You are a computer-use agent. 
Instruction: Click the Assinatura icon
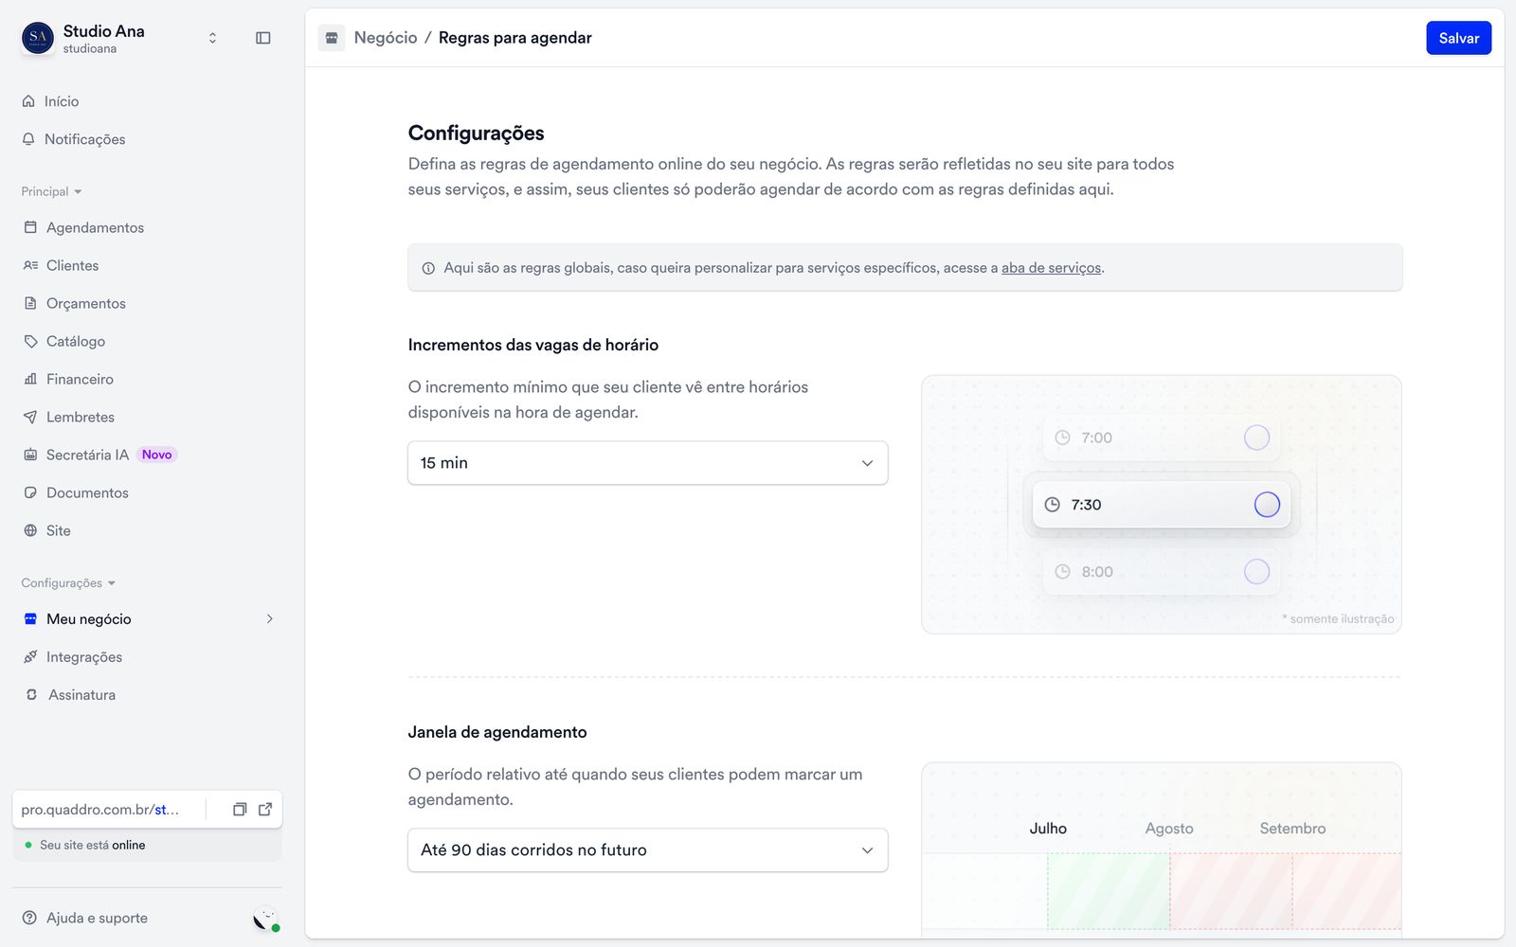31,694
